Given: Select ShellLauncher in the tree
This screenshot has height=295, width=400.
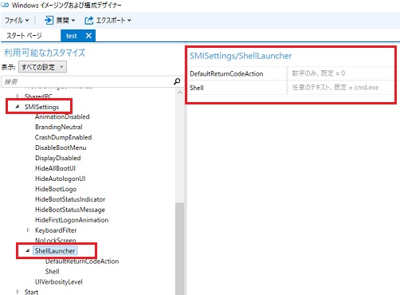Looking at the screenshot, I should (55, 251).
